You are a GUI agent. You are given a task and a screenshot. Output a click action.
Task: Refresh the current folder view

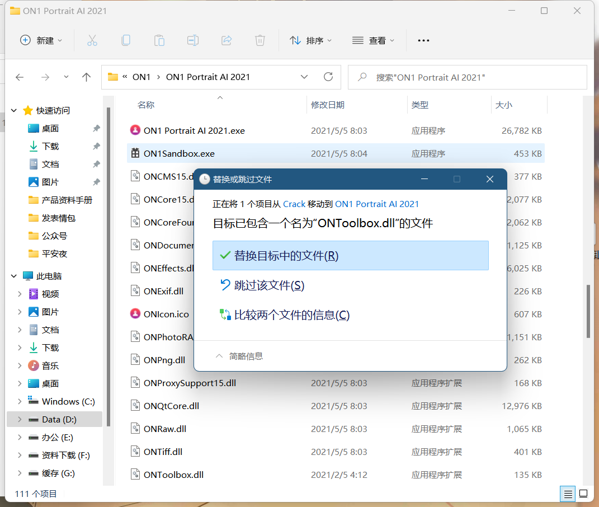tap(328, 77)
